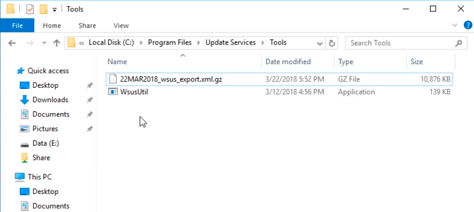Navigate to Program Files breadcrumb
474x212 pixels.
tap(170, 43)
